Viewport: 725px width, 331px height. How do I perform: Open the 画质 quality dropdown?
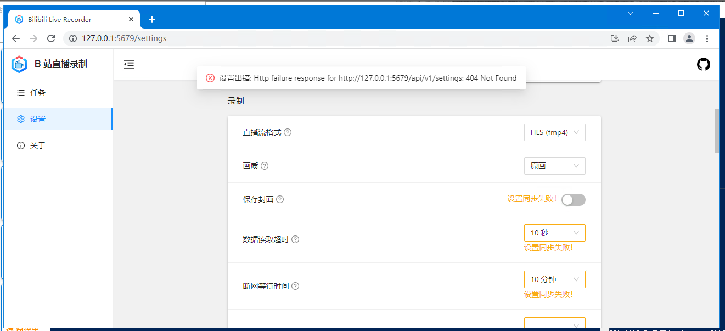click(x=554, y=165)
